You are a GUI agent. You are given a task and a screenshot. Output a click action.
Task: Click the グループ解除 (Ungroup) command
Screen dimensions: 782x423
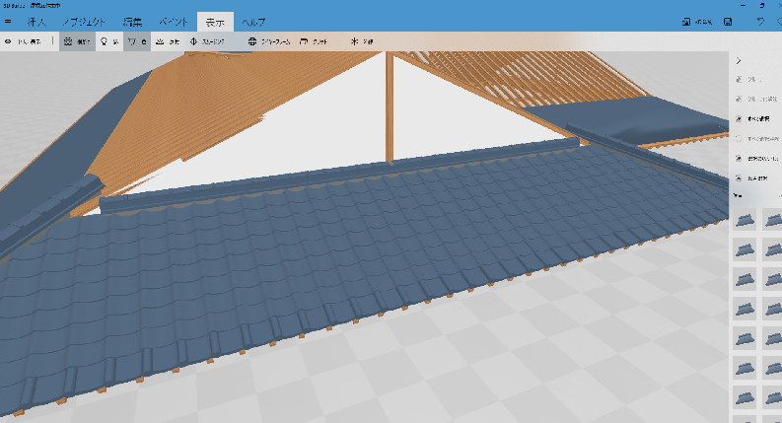pos(757,99)
